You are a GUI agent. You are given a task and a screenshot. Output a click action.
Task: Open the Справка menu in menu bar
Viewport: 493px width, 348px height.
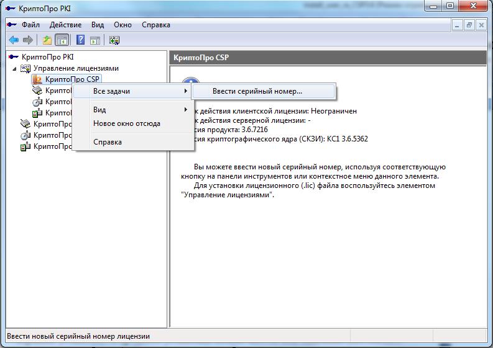click(x=156, y=25)
